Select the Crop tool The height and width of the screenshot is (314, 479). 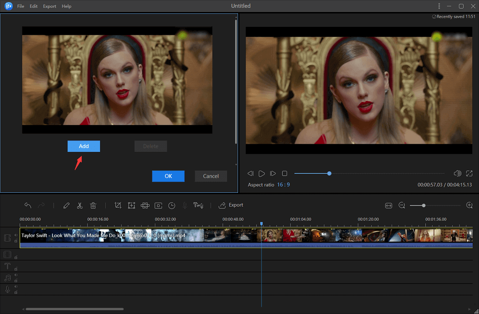pos(118,206)
